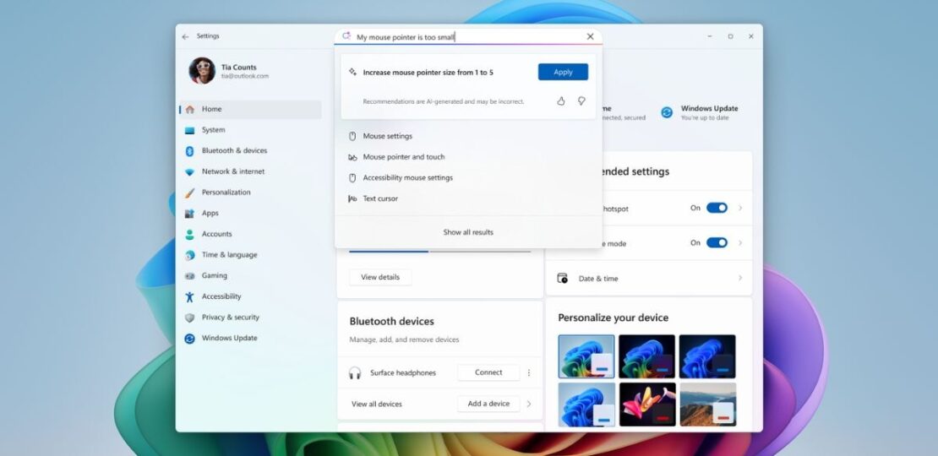
Task: Select the mountain landscape theme thumbnail
Action: coord(707,404)
